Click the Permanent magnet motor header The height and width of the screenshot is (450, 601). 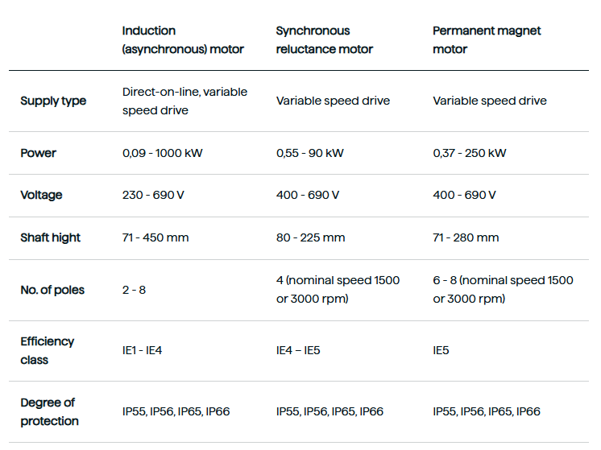(x=487, y=39)
